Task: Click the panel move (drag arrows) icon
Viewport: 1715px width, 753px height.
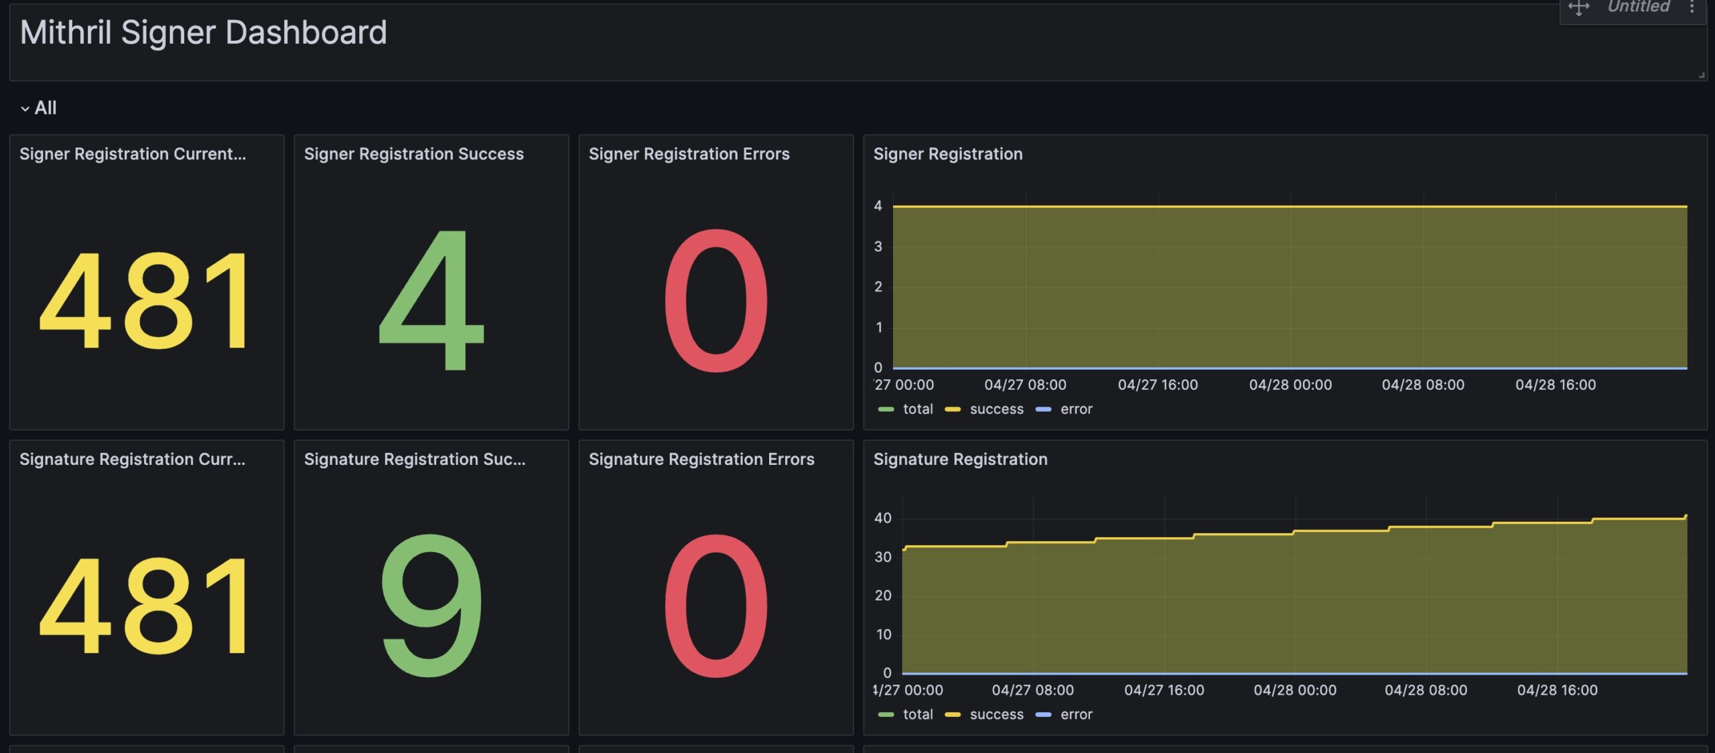Action: [x=1579, y=7]
